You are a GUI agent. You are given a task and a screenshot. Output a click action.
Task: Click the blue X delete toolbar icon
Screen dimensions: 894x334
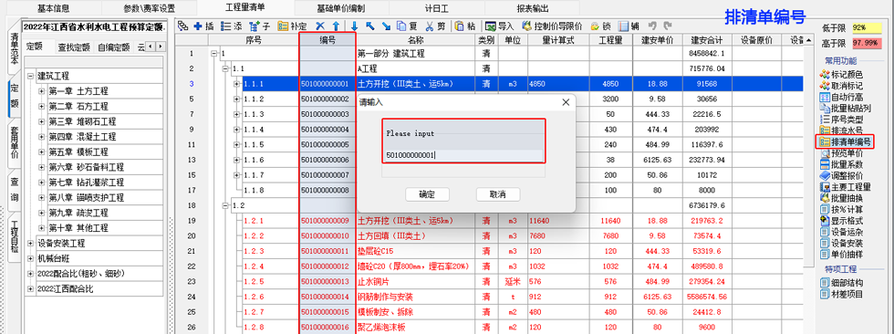pyautogui.click(x=320, y=26)
